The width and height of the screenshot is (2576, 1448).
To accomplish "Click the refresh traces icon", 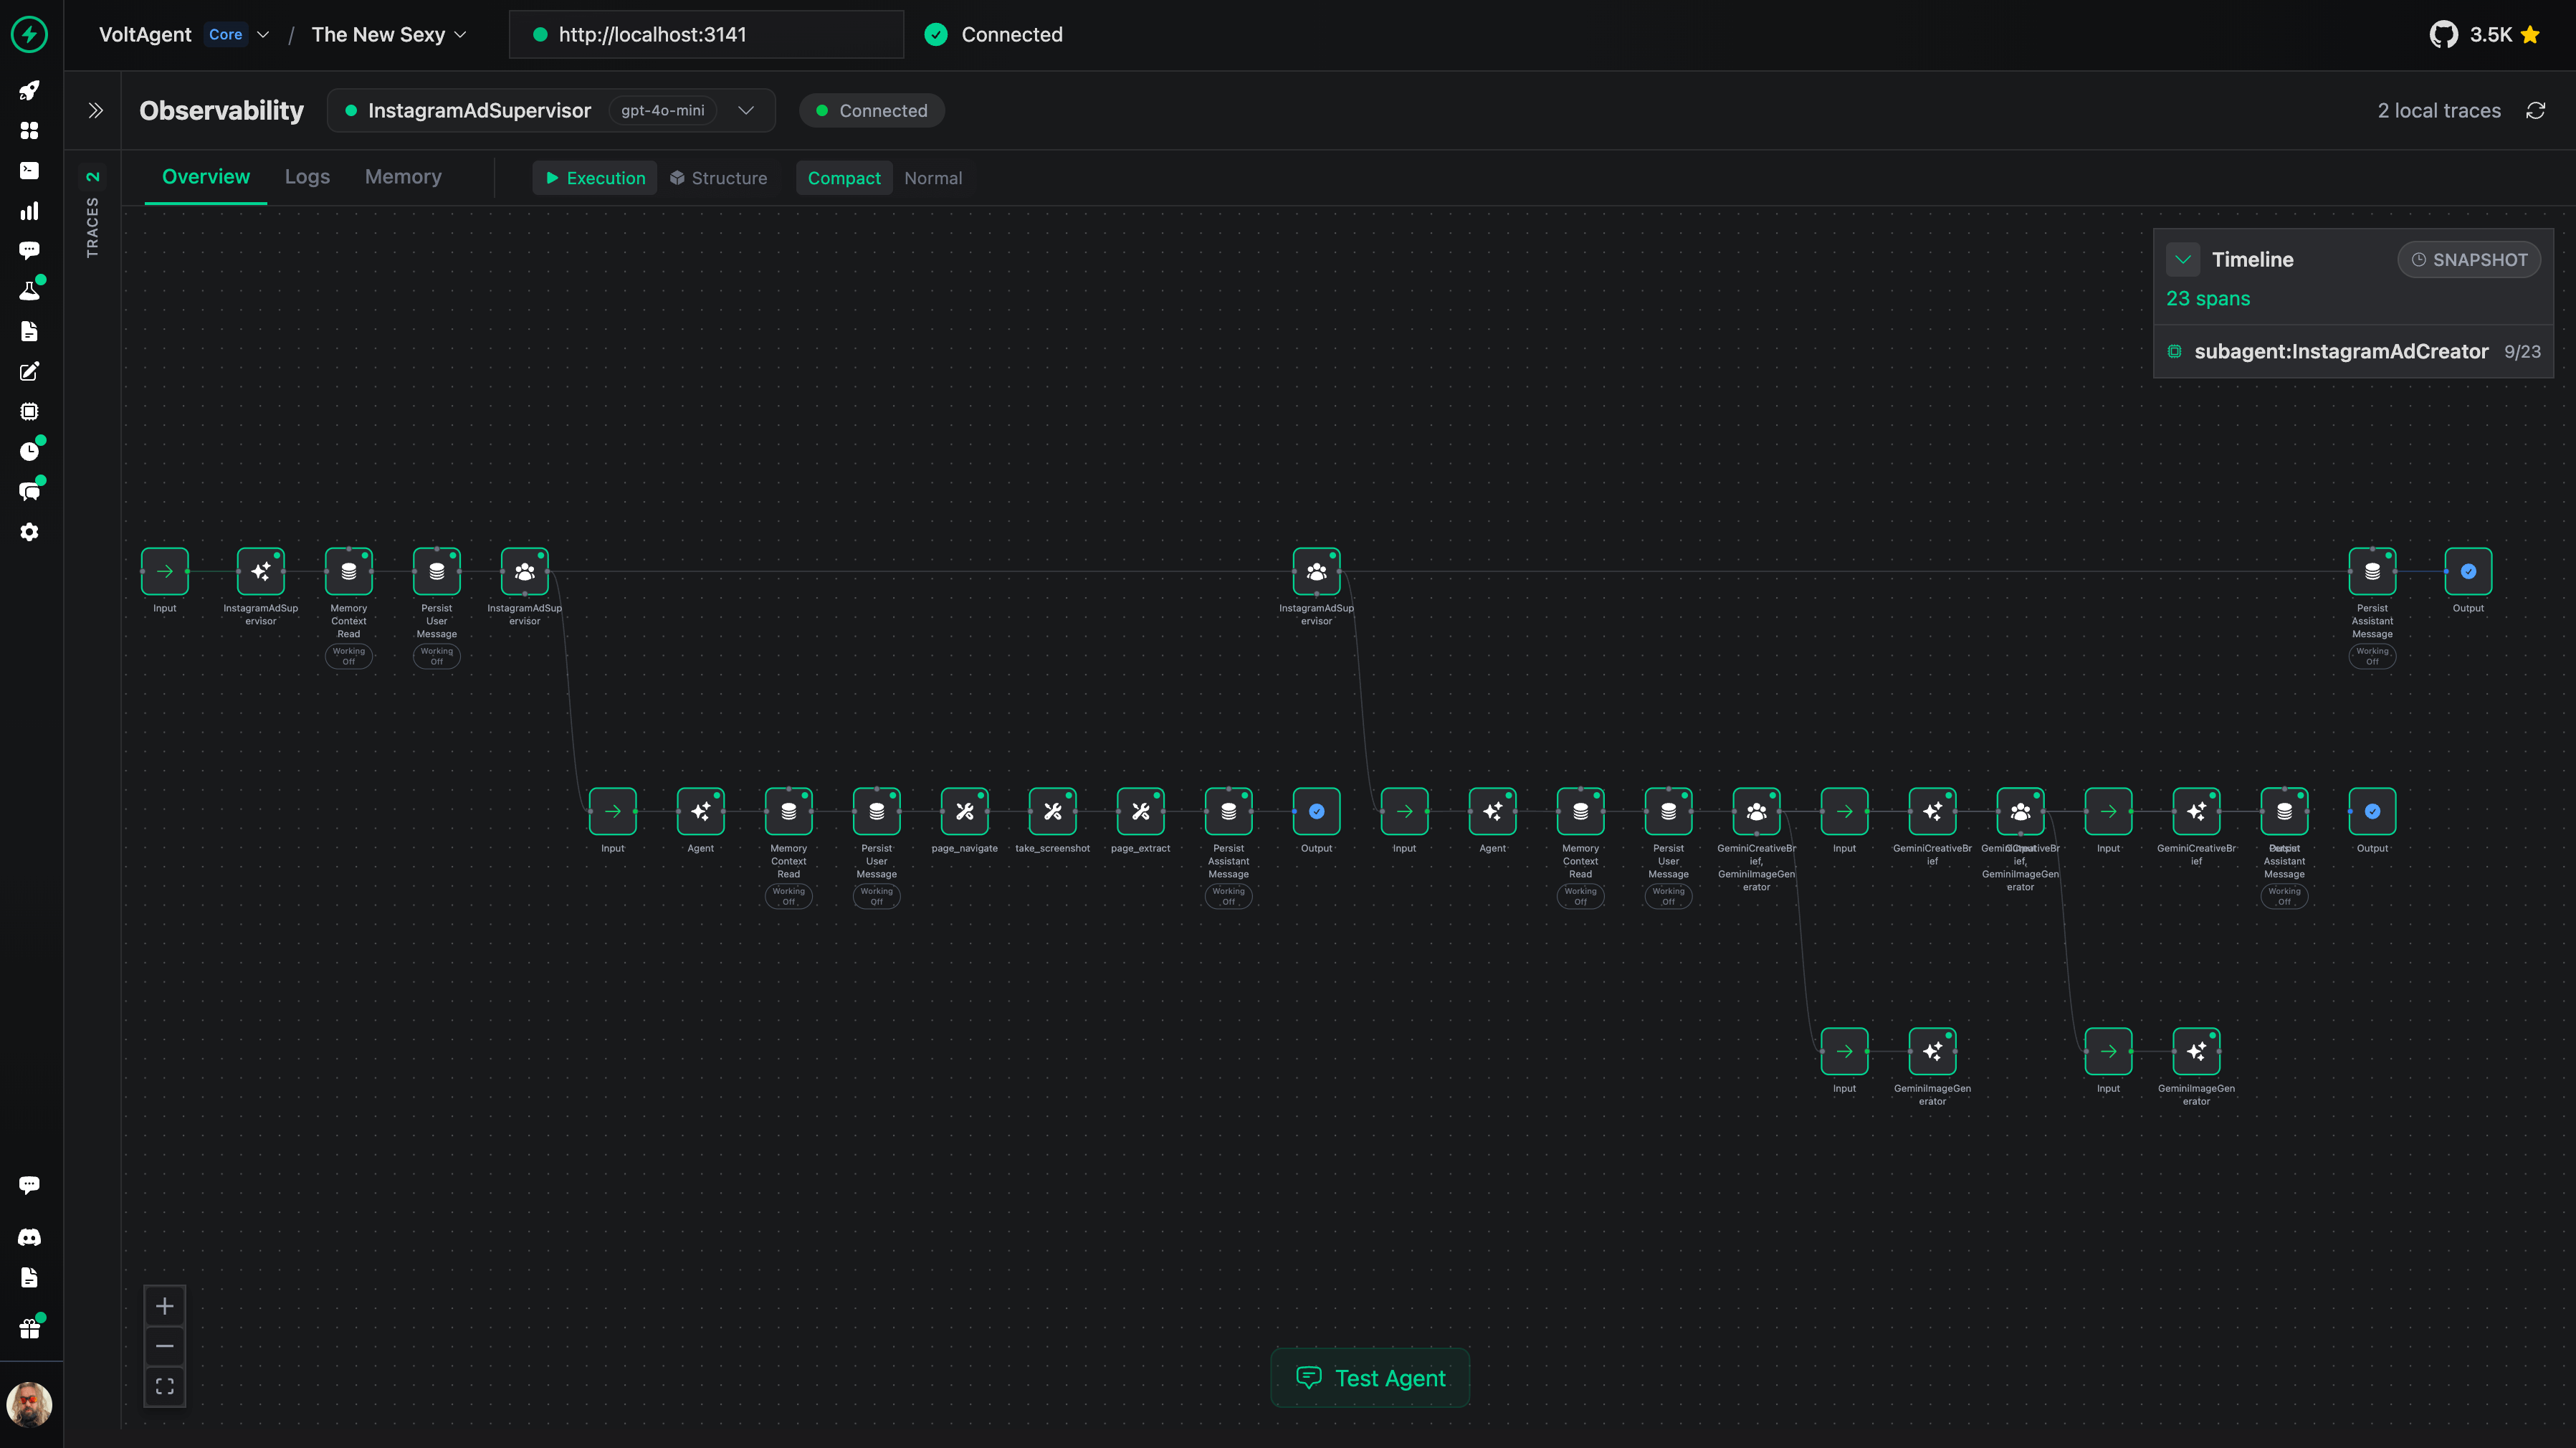I will (2535, 111).
